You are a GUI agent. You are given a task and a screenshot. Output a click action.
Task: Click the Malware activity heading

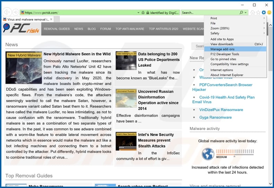point(205,129)
